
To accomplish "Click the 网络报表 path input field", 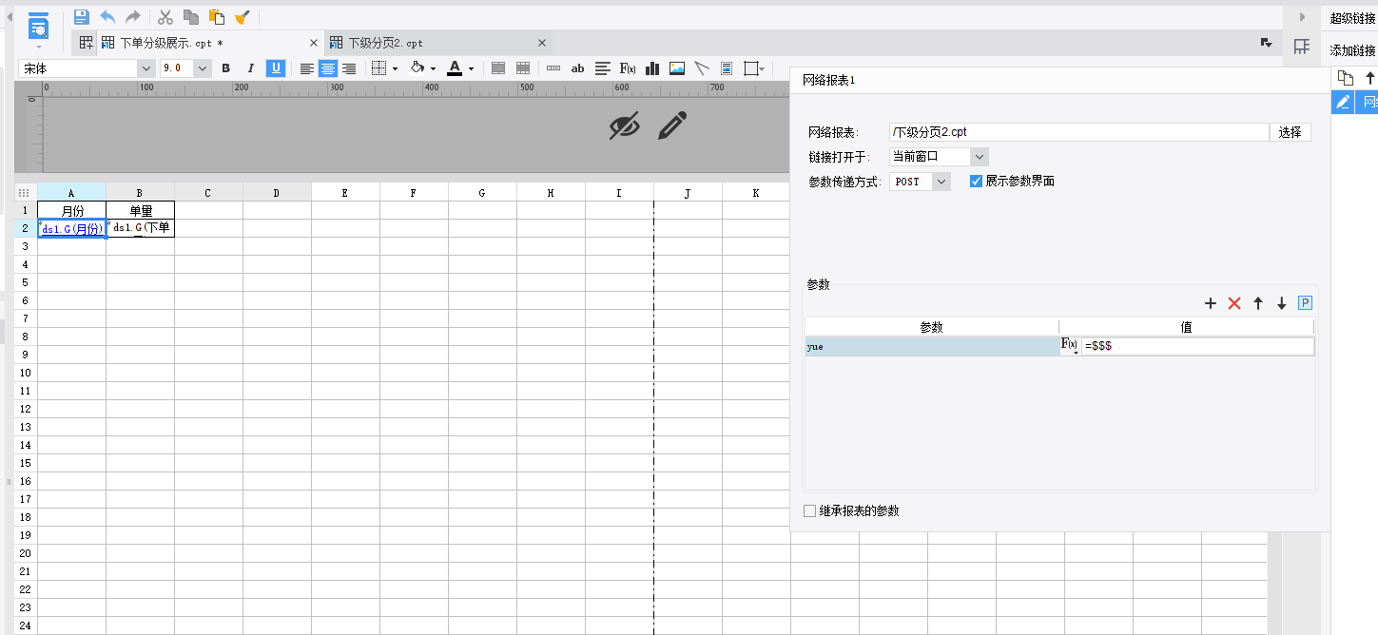I will (x=1079, y=132).
